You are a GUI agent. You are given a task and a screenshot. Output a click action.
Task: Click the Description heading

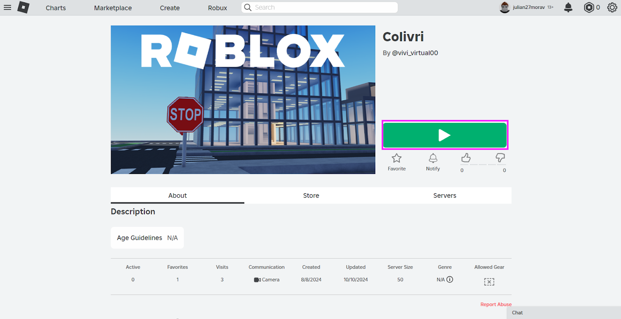point(133,212)
